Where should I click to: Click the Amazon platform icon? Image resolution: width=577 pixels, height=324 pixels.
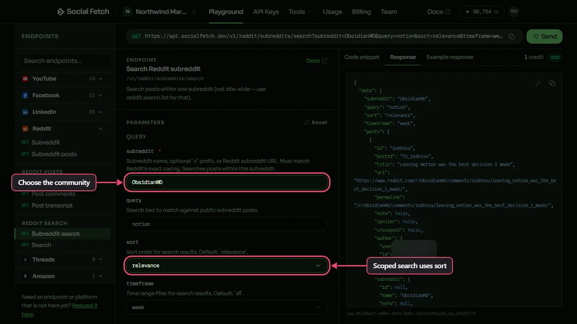25,276
